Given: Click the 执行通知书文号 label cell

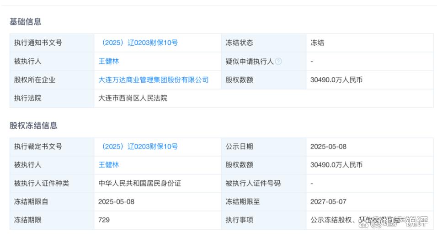Looking at the screenshot, I should tap(52, 42).
